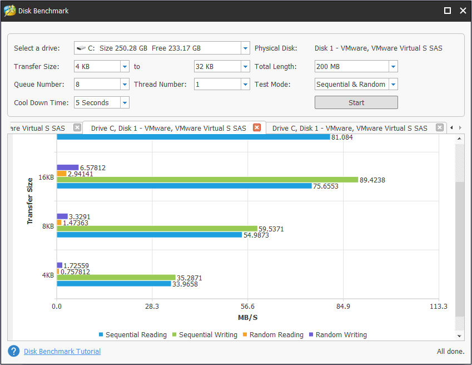Open Test Mode Sequential & Random dropdown

pyautogui.click(x=393, y=85)
